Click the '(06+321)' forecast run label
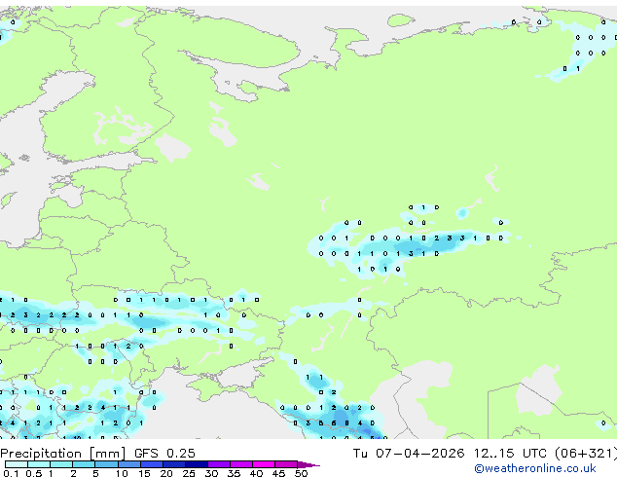This screenshot has height=477, width=617. tap(586, 454)
